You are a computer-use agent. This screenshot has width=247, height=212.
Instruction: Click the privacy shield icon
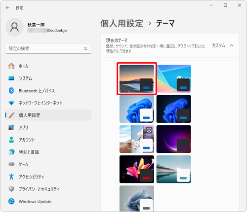point(11,189)
